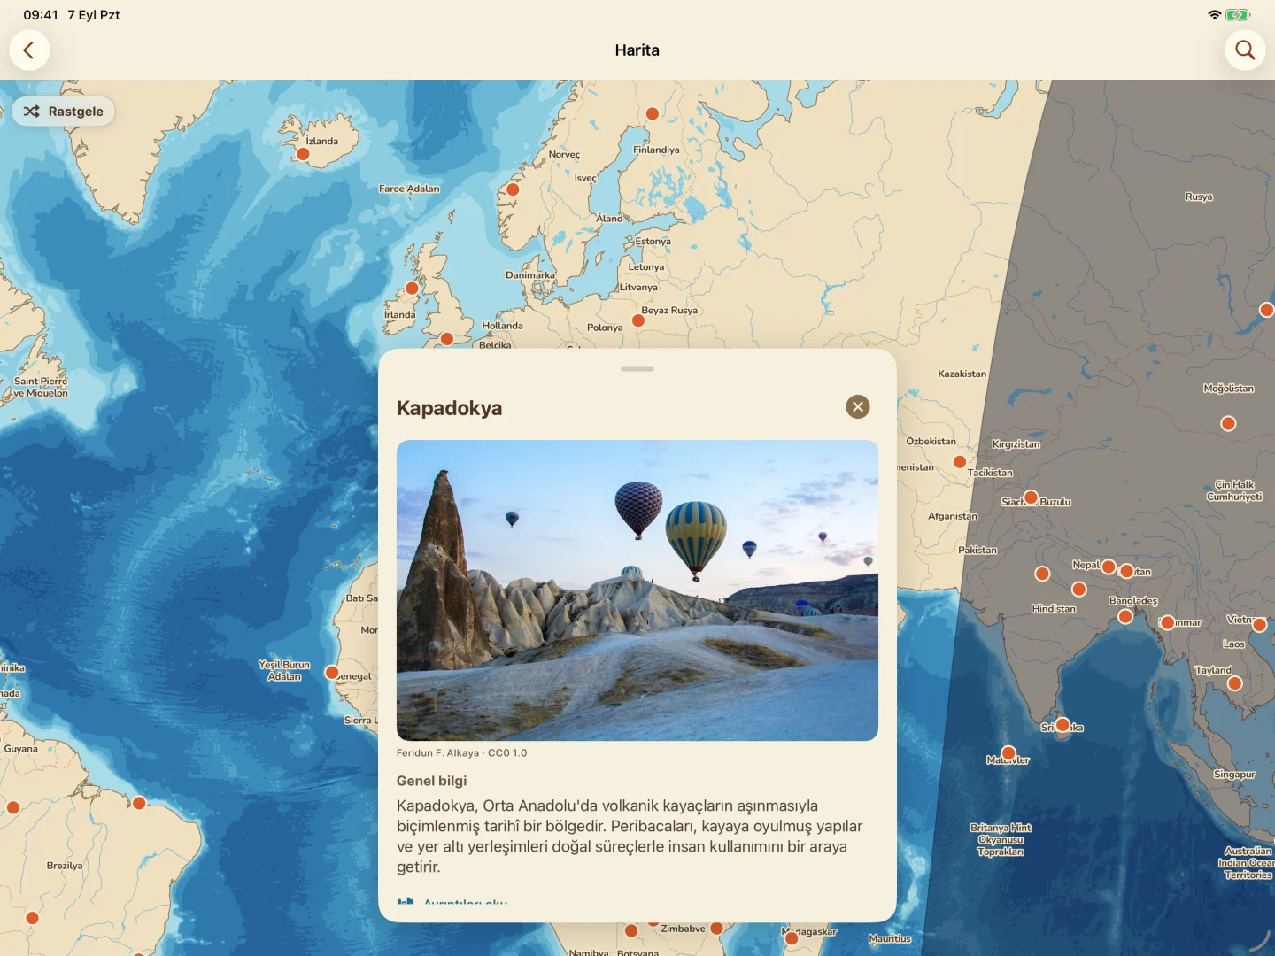Tap the pin in northern İrlanda
Screen dimensions: 1275x956
pos(412,289)
